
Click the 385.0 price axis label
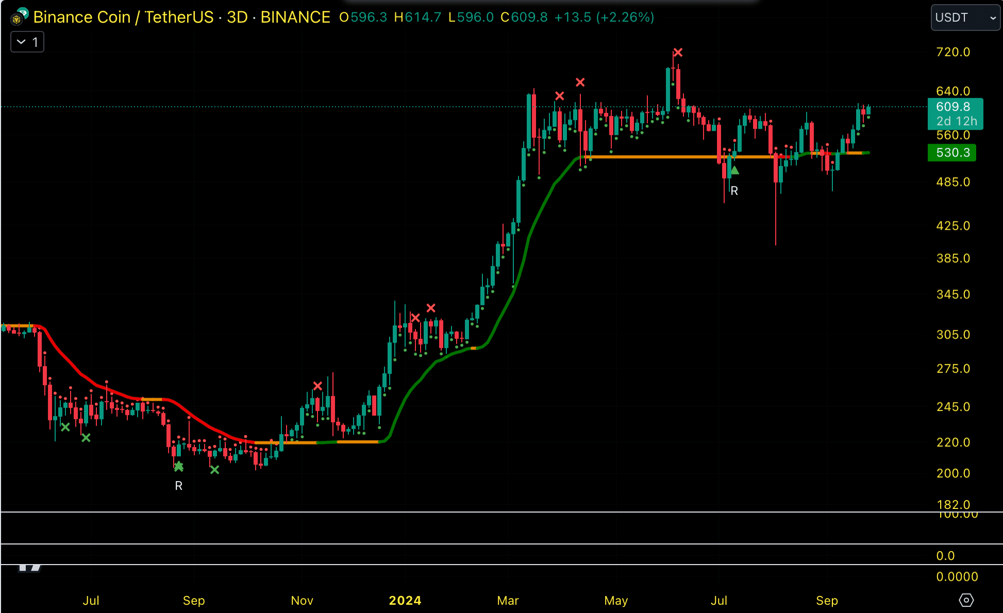click(953, 258)
